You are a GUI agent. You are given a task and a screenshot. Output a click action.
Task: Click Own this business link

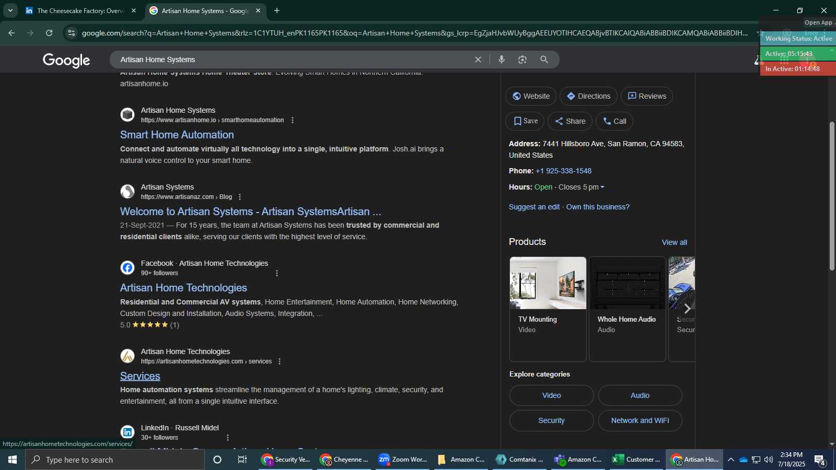tap(598, 207)
